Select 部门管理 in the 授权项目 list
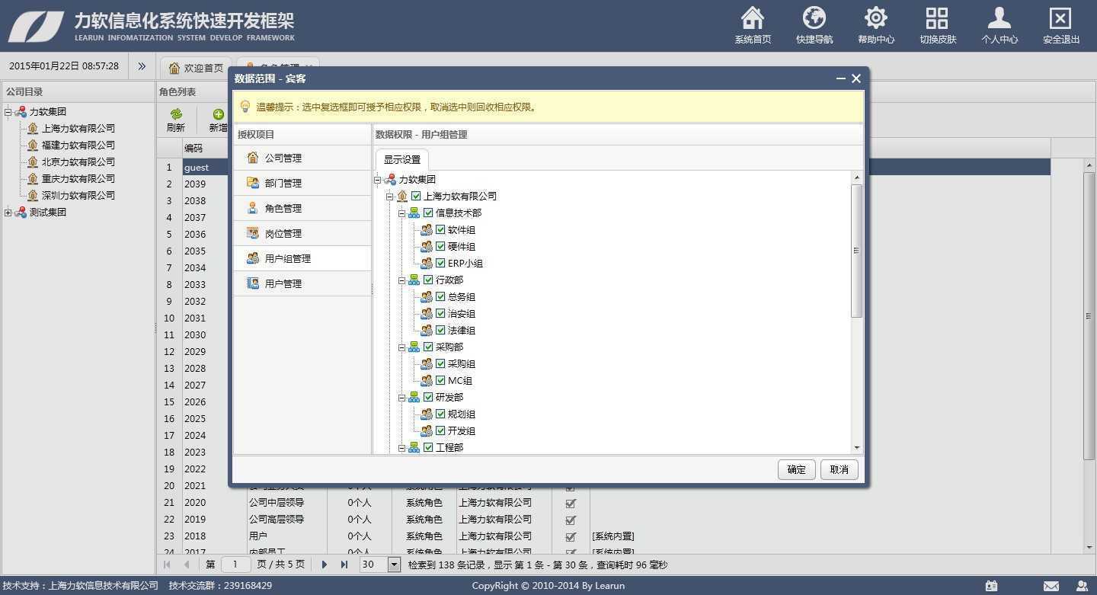1097x595 pixels. click(x=302, y=183)
